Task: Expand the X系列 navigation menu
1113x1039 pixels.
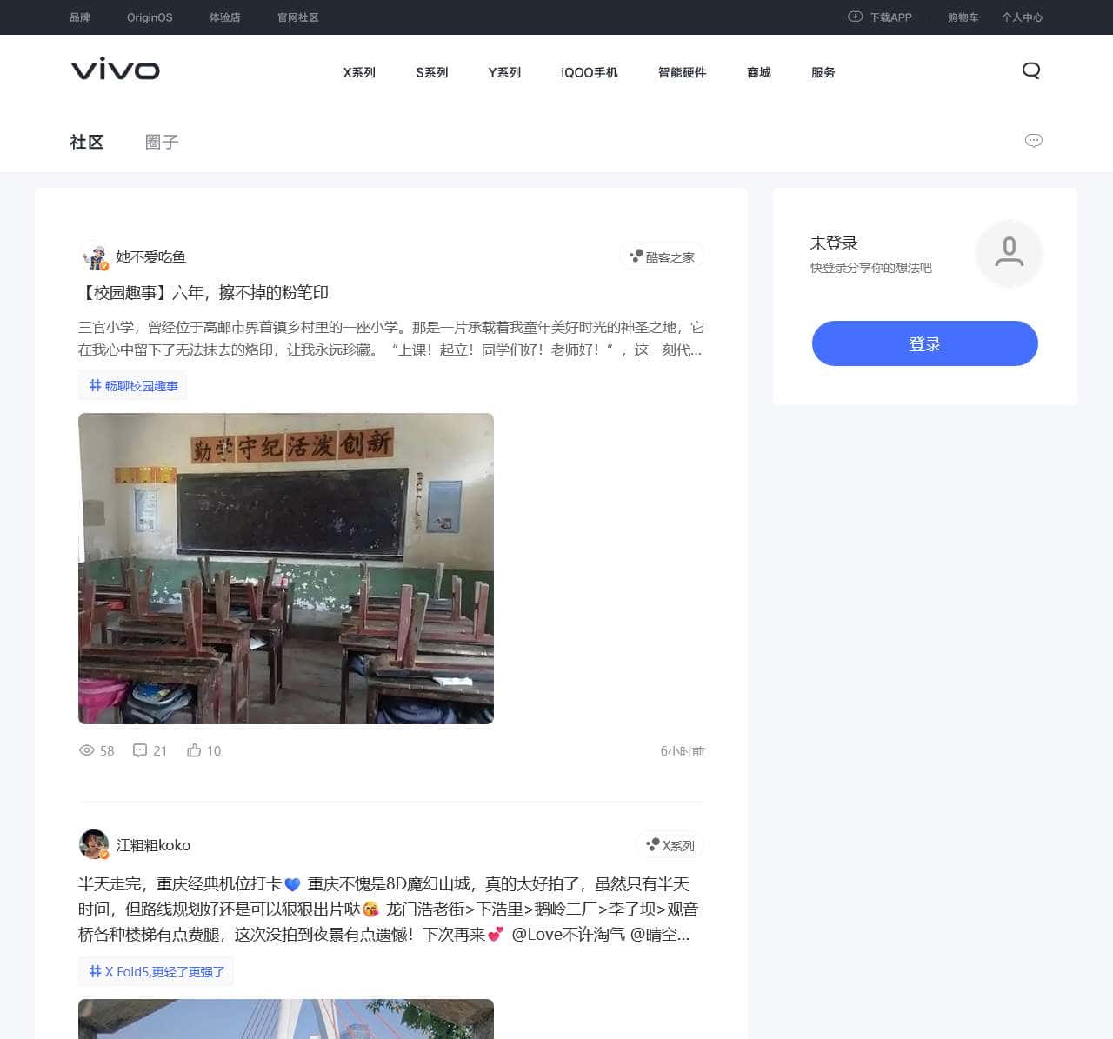Action: pos(359,72)
